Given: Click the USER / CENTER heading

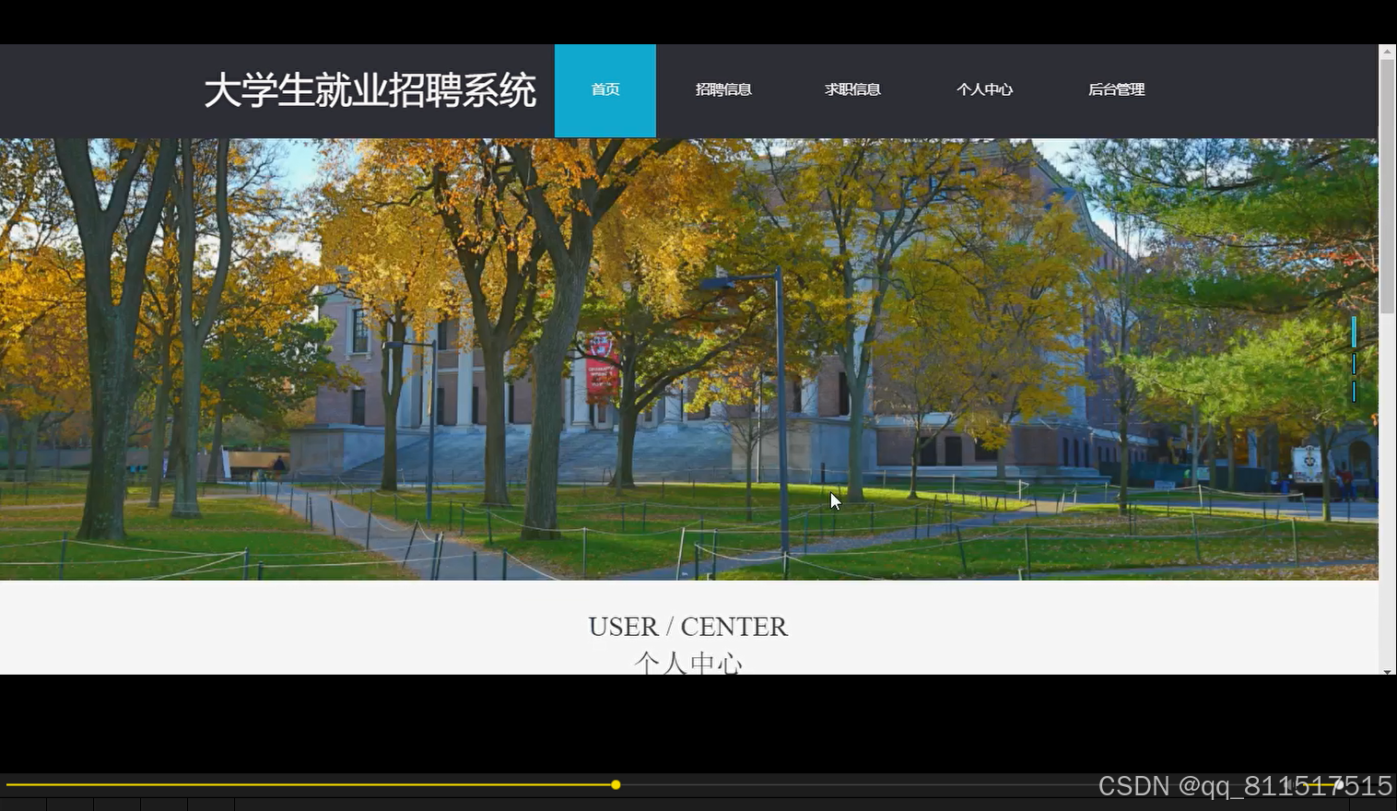Looking at the screenshot, I should click(x=688, y=627).
